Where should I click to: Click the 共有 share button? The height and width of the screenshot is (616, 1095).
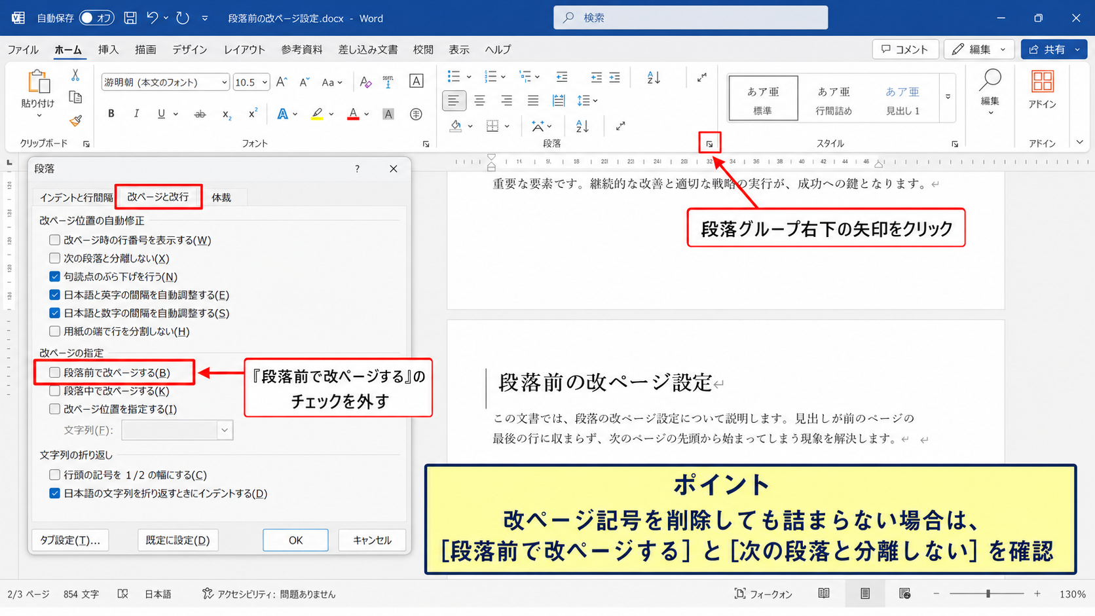[x=1054, y=50]
